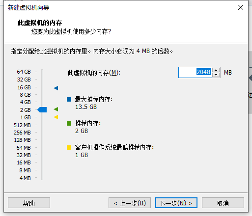Decrease memory with the down spinner arrow
Screen dimensions: 252x216
[216, 75]
